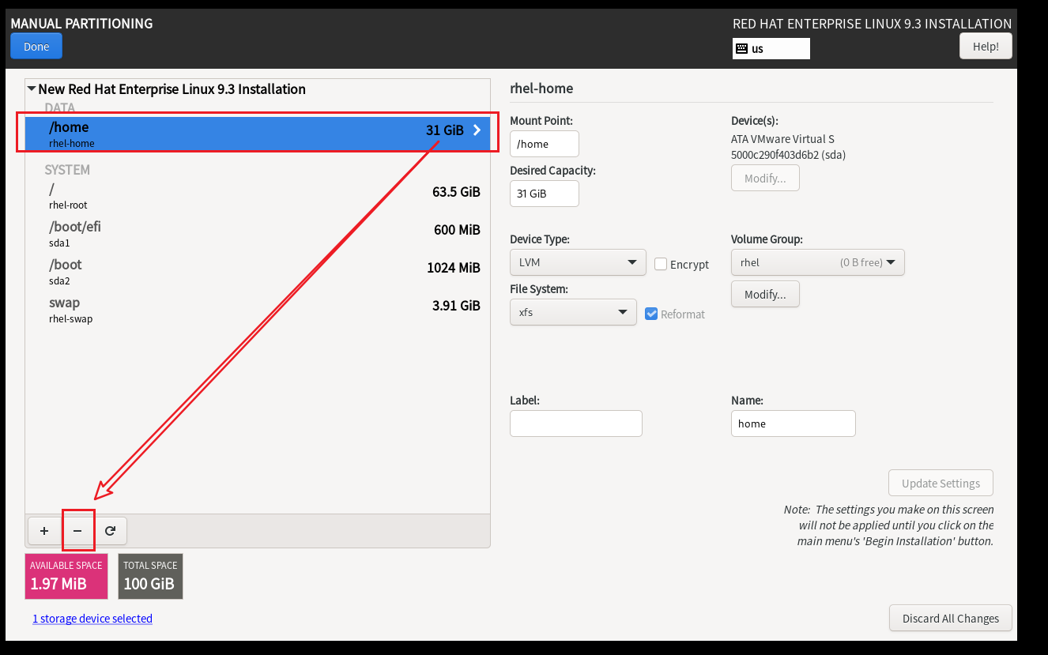Select the swap rhel-swap partition
Screen dimensions: 1048x655
(x=258, y=310)
